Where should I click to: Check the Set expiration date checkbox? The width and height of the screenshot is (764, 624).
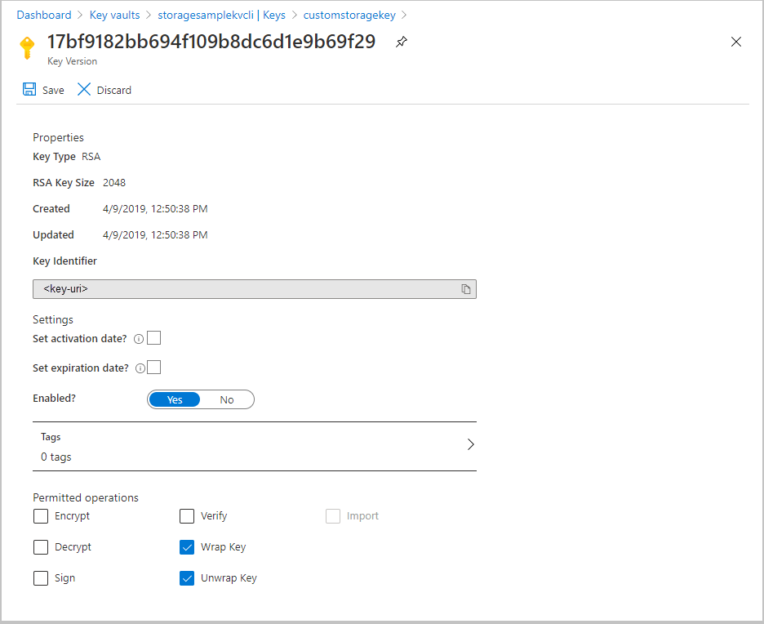(x=153, y=367)
